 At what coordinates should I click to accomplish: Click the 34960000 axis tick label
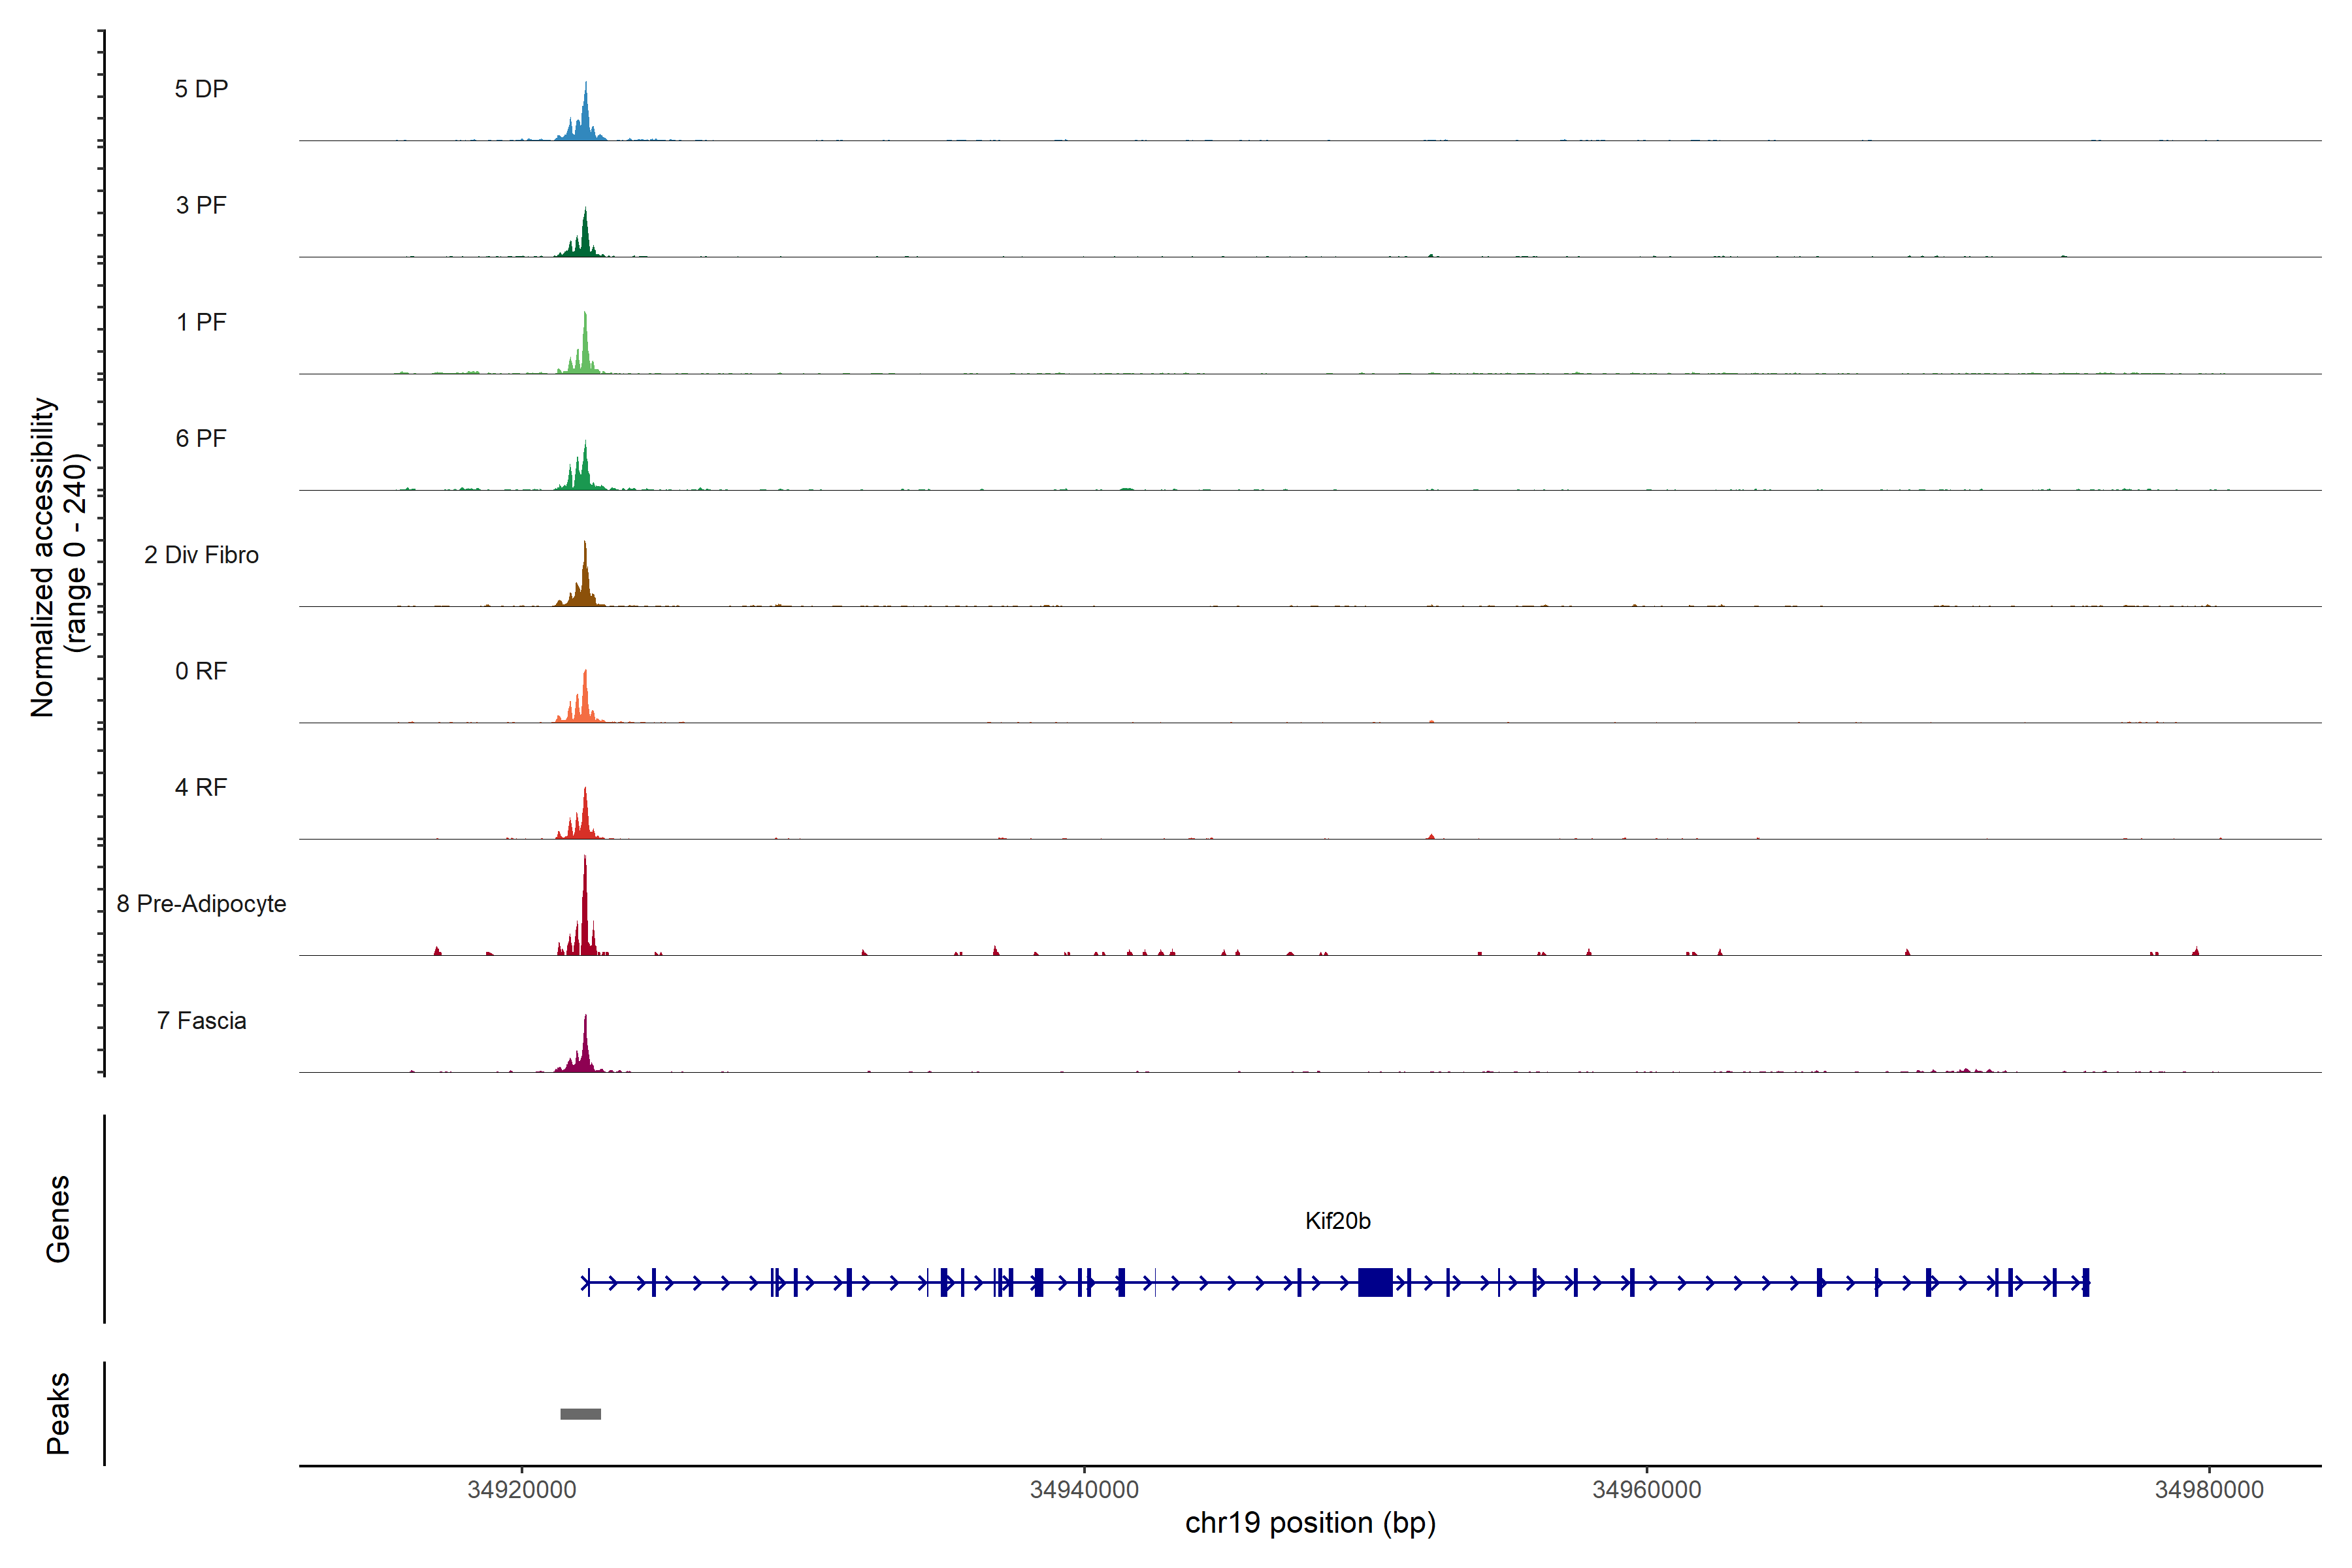tap(1646, 1490)
